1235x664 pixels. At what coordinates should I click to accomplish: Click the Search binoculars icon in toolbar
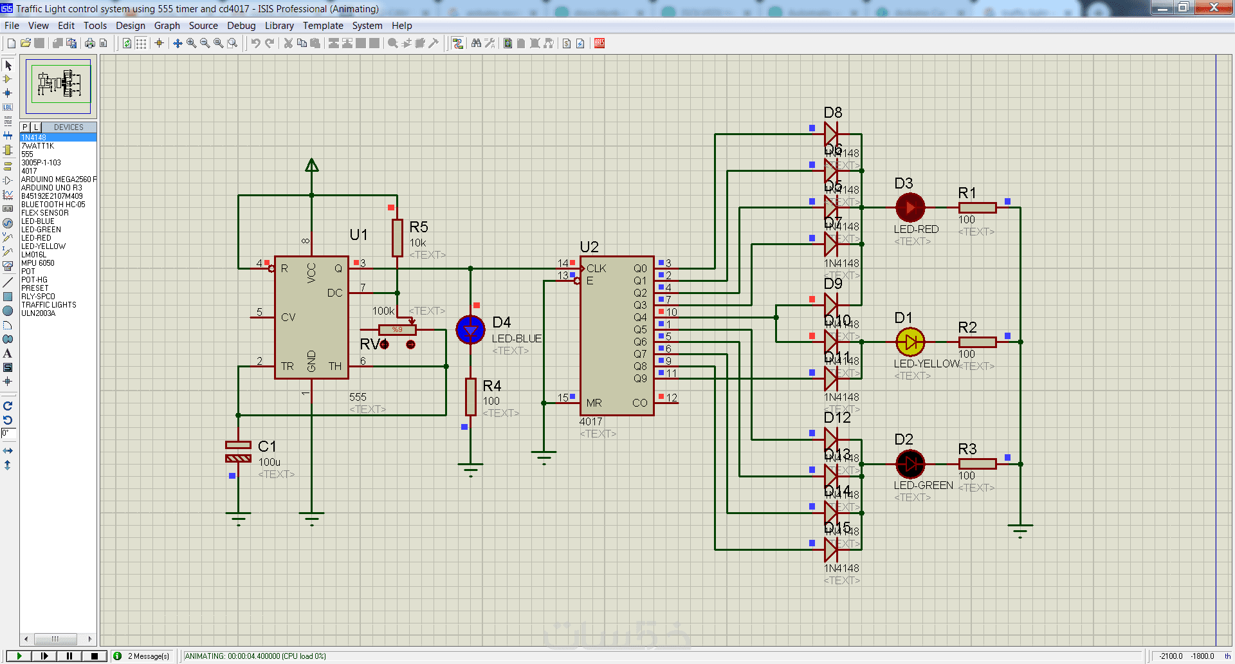point(476,43)
